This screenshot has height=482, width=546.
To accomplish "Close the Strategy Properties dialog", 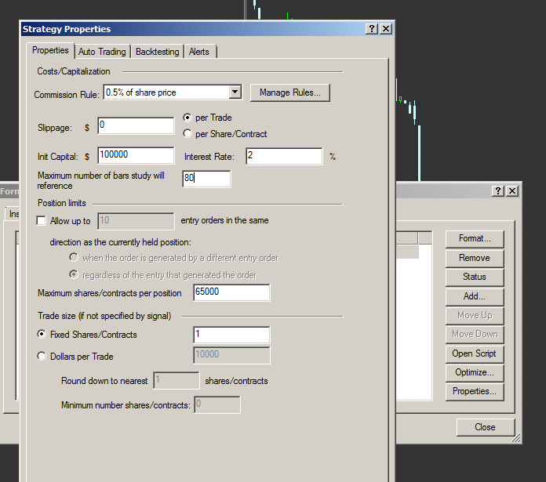I will pos(385,29).
